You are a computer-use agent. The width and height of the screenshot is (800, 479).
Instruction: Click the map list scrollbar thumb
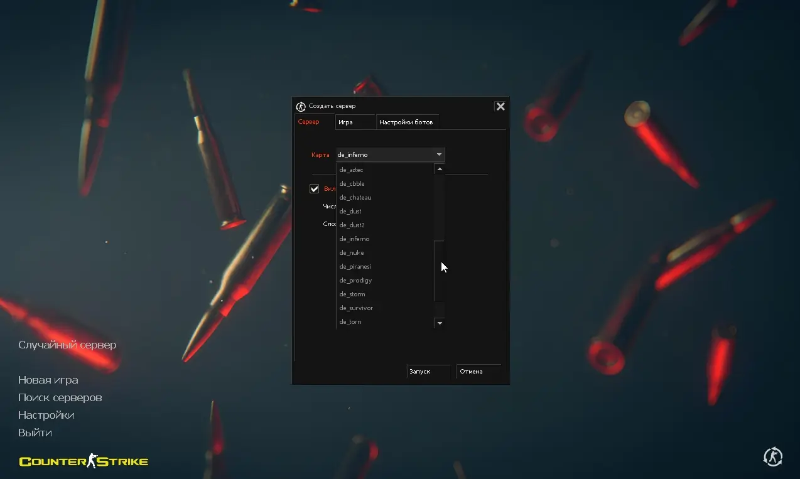pos(440,270)
